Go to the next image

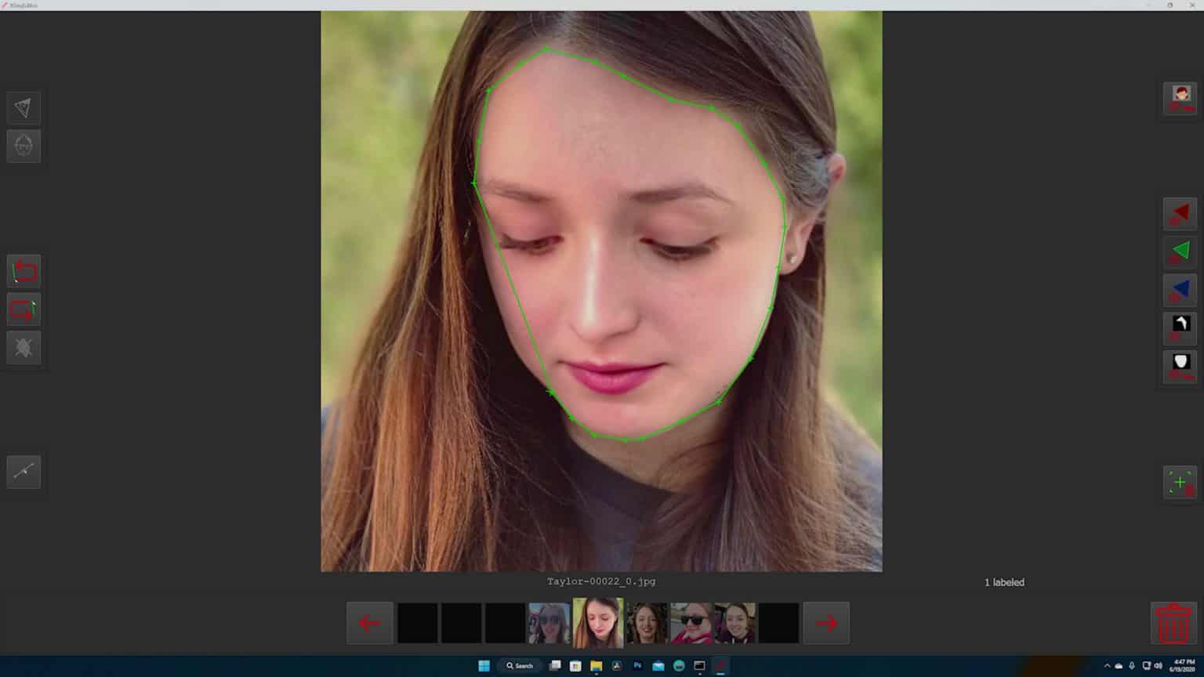coord(825,622)
